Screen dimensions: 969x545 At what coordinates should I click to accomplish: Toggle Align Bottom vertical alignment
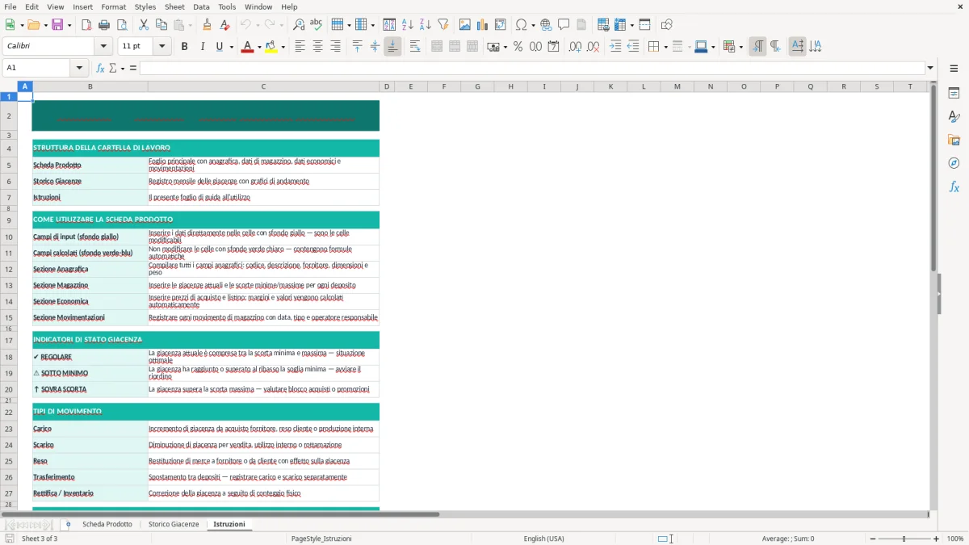pyautogui.click(x=392, y=47)
